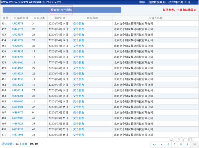The width and height of the screenshot is (199, 148).
Task: Open registration number 45416460
Action: click(x=17, y=63)
